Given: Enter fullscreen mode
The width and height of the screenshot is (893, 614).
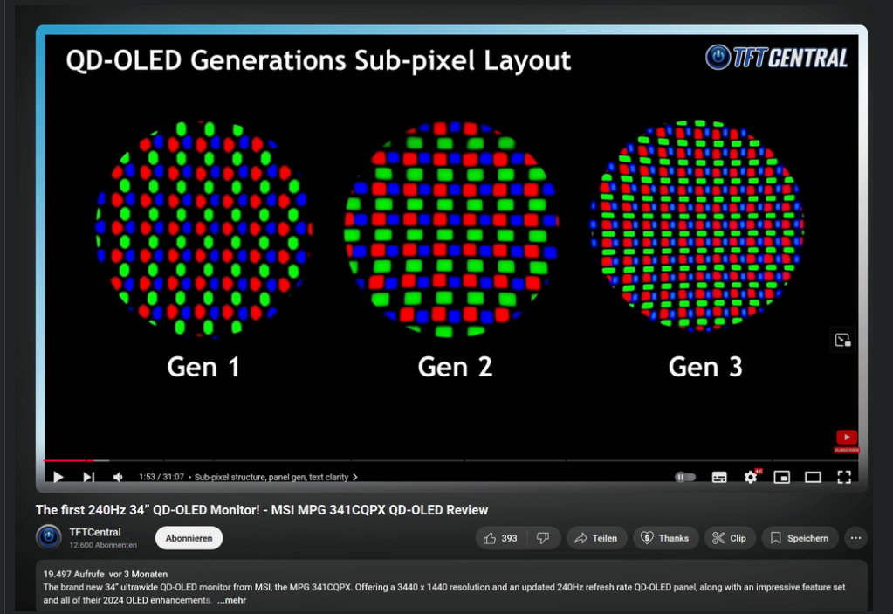Looking at the screenshot, I should tap(844, 477).
